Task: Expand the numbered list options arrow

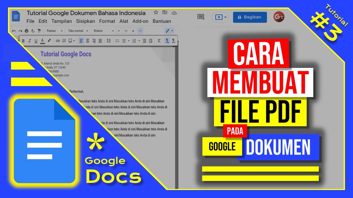Action: tap(139, 41)
